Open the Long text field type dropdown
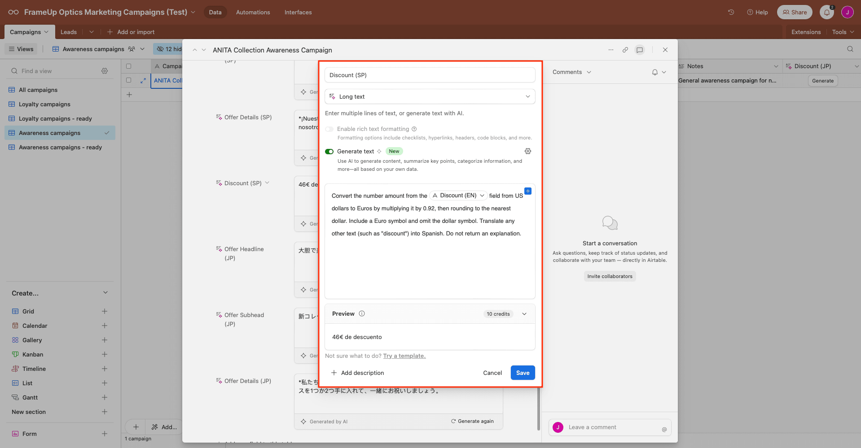The height and width of the screenshot is (448, 861). (x=430, y=96)
